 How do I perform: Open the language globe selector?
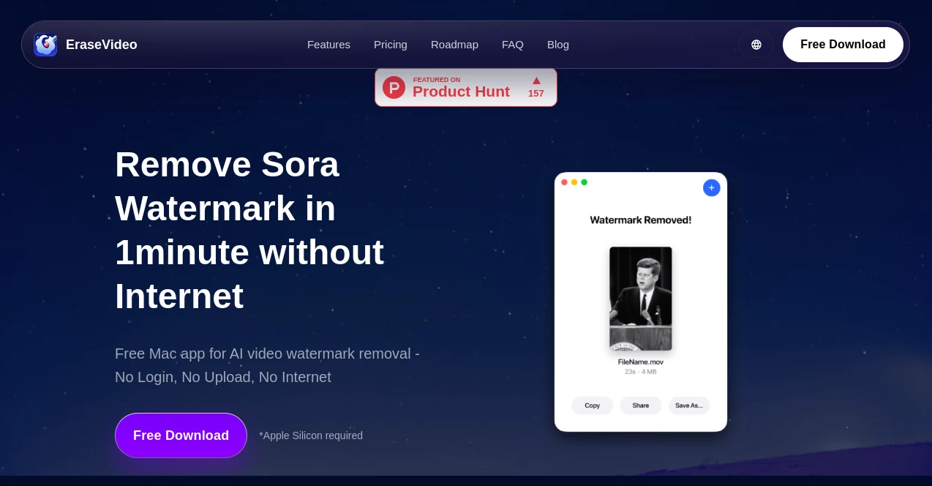(756, 45)
